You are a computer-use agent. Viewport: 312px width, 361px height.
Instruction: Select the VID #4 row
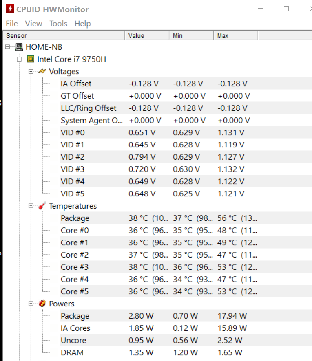coord(186,181)
